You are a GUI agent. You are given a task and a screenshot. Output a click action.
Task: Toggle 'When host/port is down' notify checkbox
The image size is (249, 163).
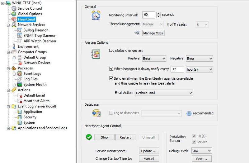tap(111, 69)
